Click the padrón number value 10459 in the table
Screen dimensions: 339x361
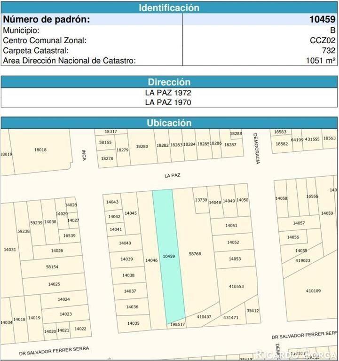pyautogui.click(x=322, y=19)
